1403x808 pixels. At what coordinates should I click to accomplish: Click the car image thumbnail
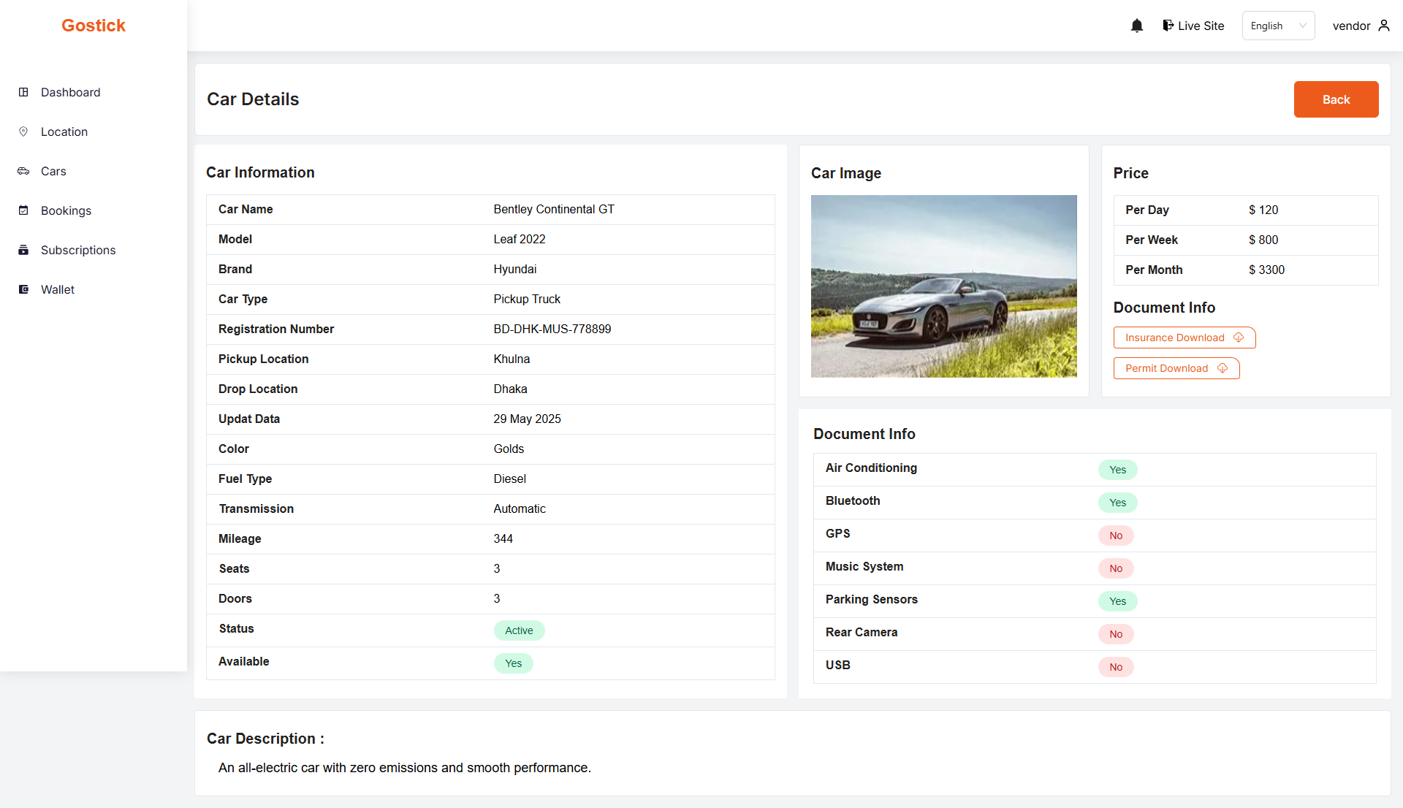(x=943, y=286)
